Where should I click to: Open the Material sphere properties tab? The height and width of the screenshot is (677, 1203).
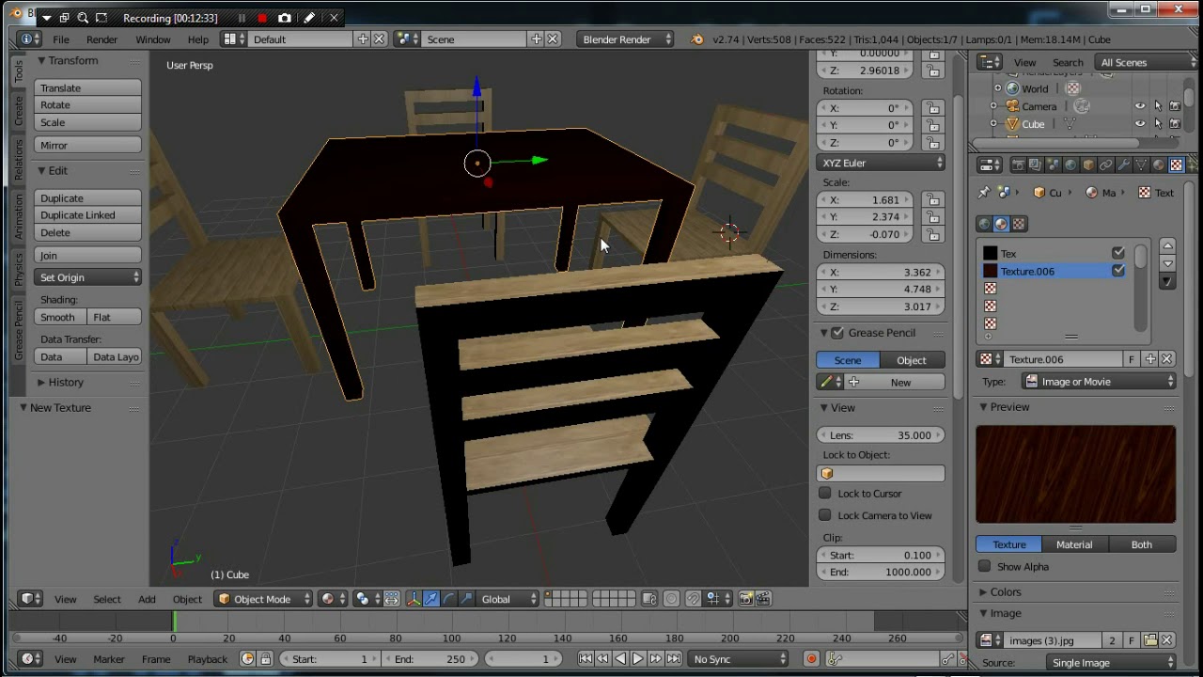tap(1159, 165)
